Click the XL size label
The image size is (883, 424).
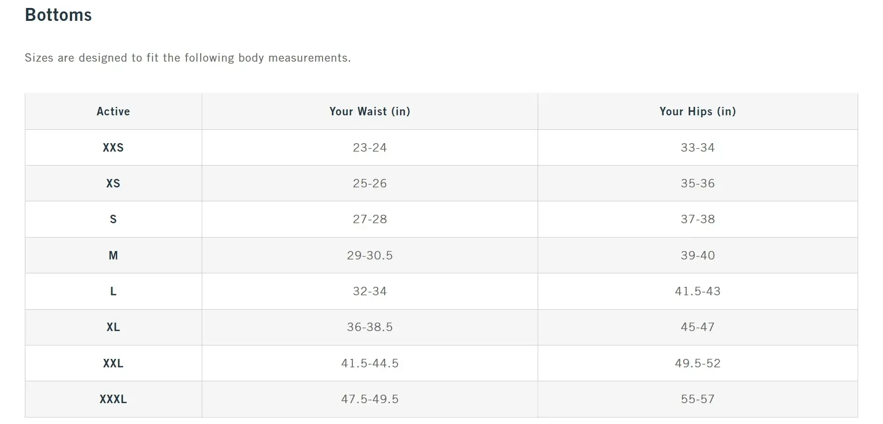coord(113,327)
